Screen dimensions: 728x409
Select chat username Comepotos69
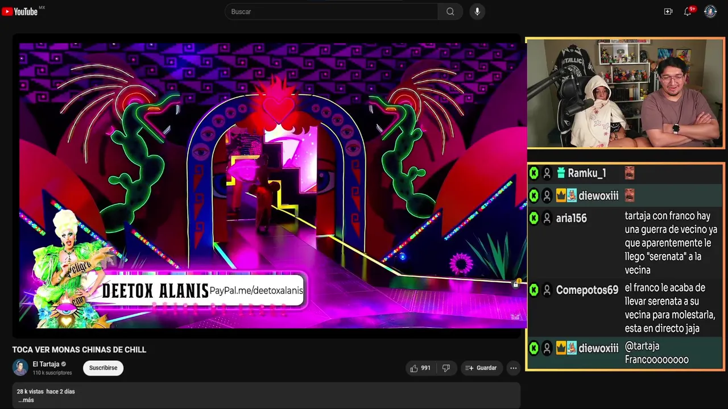click(587, 290)
